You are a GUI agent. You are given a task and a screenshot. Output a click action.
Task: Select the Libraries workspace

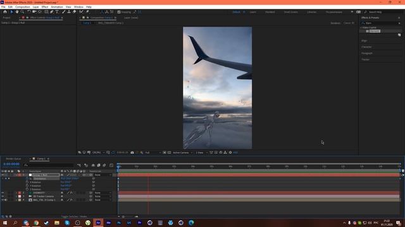(311, 12)
